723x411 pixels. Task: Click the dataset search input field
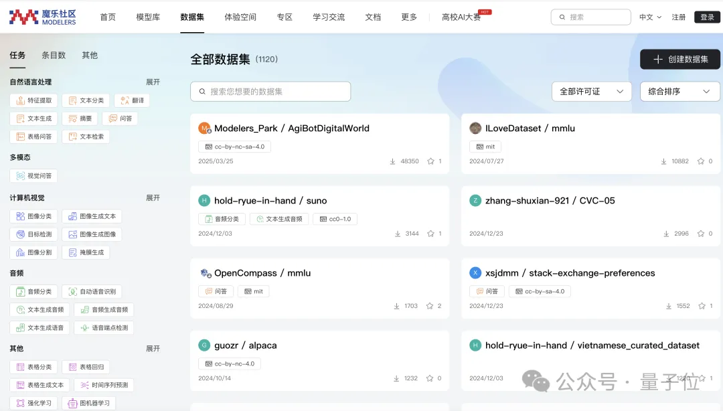[x=270, y=91]
